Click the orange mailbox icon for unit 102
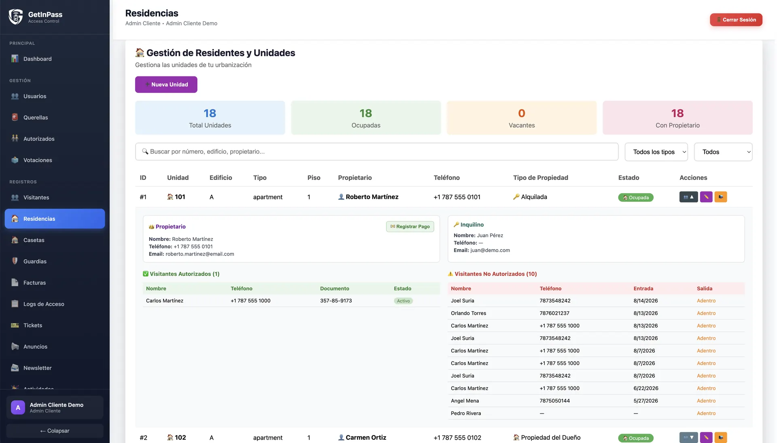The image size is (777, 443). coord(721,437)
